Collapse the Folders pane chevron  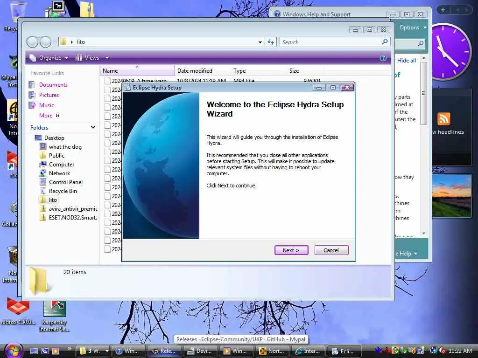pyautogui.click(x=93, y=127)
